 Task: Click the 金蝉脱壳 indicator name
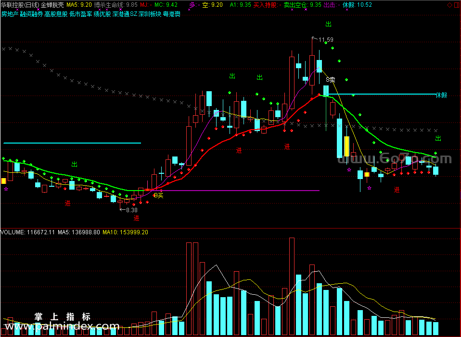[52, 5]
